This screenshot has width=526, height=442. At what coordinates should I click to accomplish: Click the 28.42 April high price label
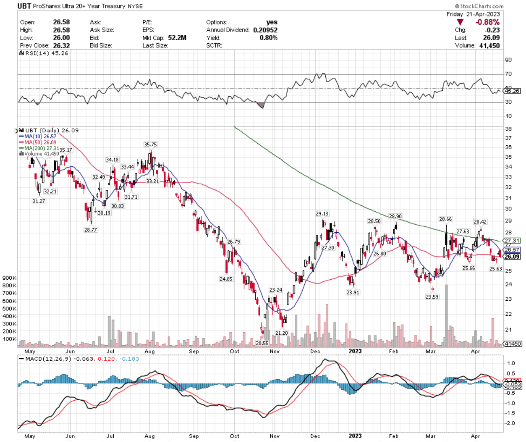point(480,222)
